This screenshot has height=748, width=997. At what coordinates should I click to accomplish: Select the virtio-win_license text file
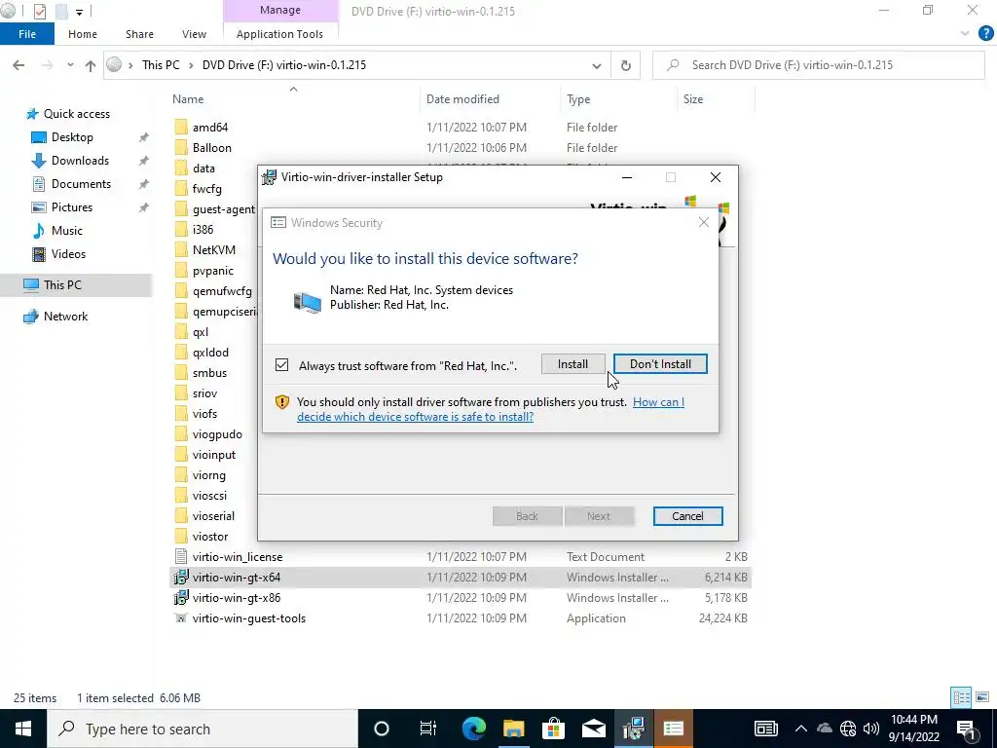pos(238,557)
